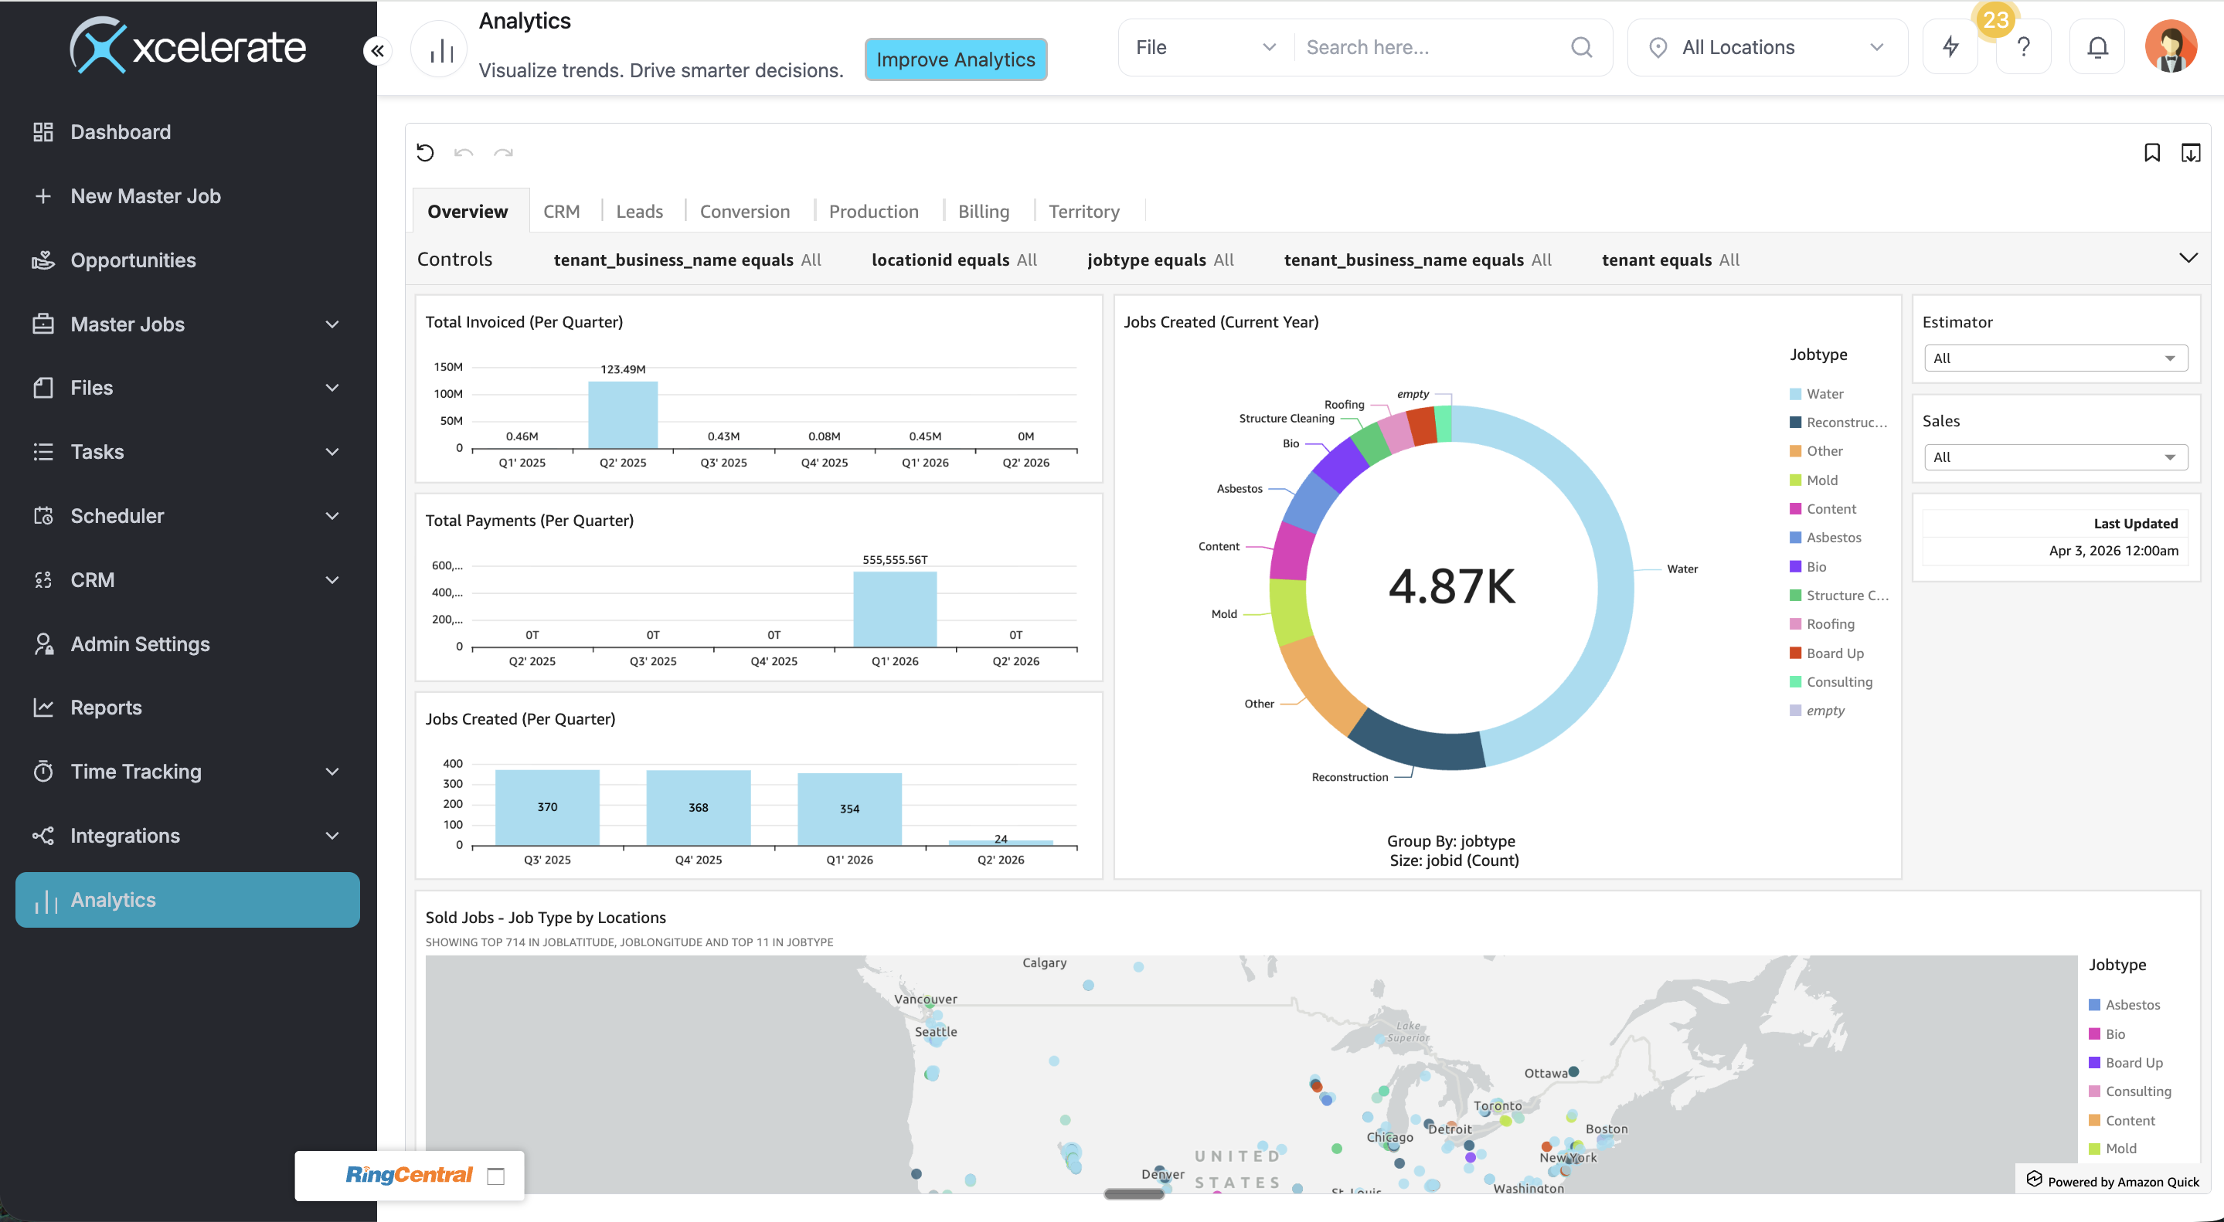Open the lightning bolt quick actions
Image resolution: width=2224 pixels, height=1222 pixels.
pos(1950,46)
